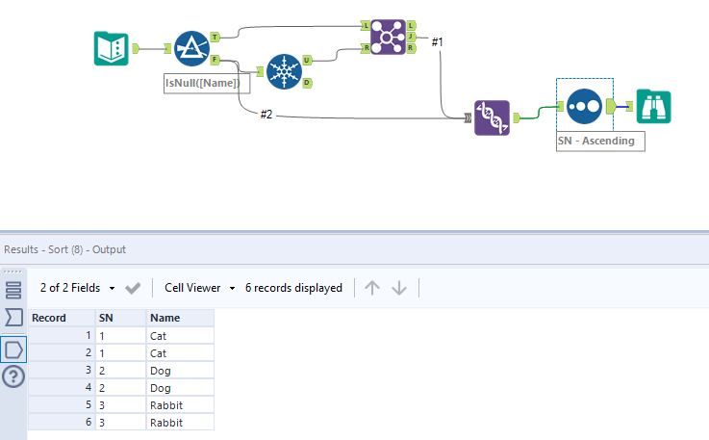Image resolution: width=709 pixels, height=440 pixels.
Task: Move to previous record with up arrow
Action: [x=372, y=288]
